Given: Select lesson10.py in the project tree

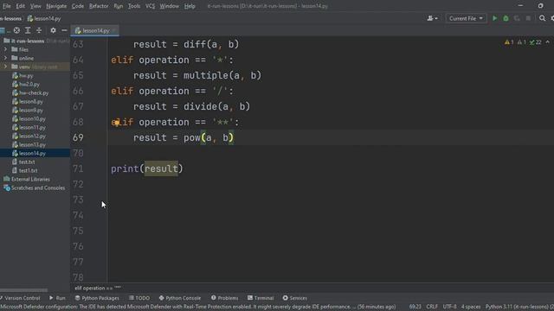Looking at the screenshot, I should (29, 119).
